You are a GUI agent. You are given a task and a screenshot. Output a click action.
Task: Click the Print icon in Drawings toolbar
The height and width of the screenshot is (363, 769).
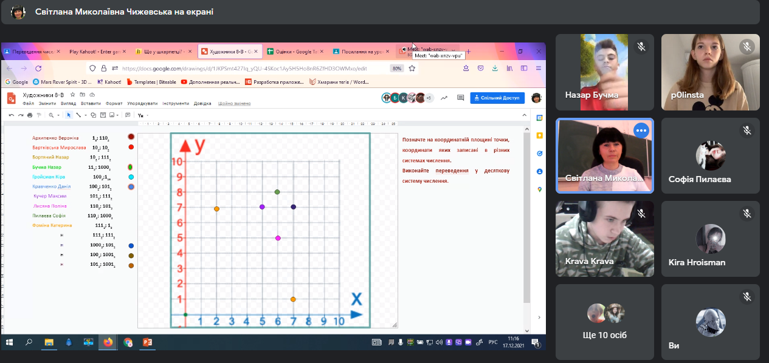click(x=30, y=115)
